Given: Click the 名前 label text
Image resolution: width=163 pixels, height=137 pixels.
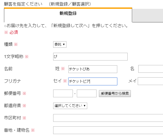Looking at the screenshot, I should [9, 69].
